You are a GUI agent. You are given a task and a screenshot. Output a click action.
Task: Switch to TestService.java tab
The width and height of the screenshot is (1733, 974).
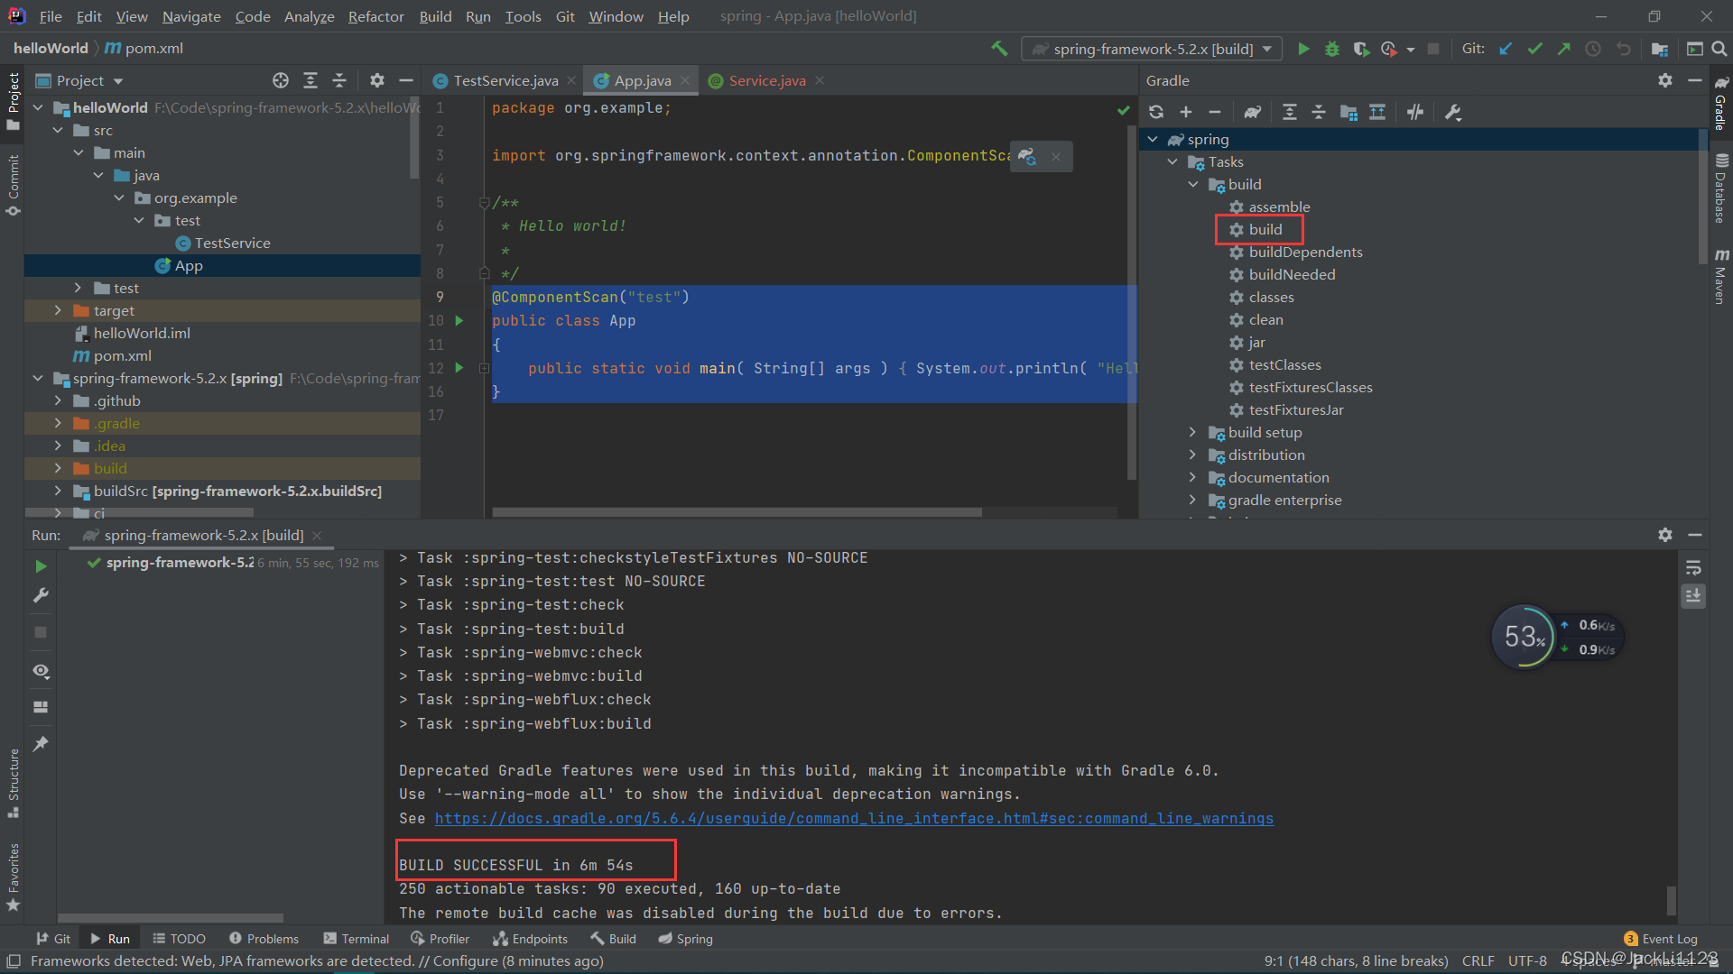[505, 80]
